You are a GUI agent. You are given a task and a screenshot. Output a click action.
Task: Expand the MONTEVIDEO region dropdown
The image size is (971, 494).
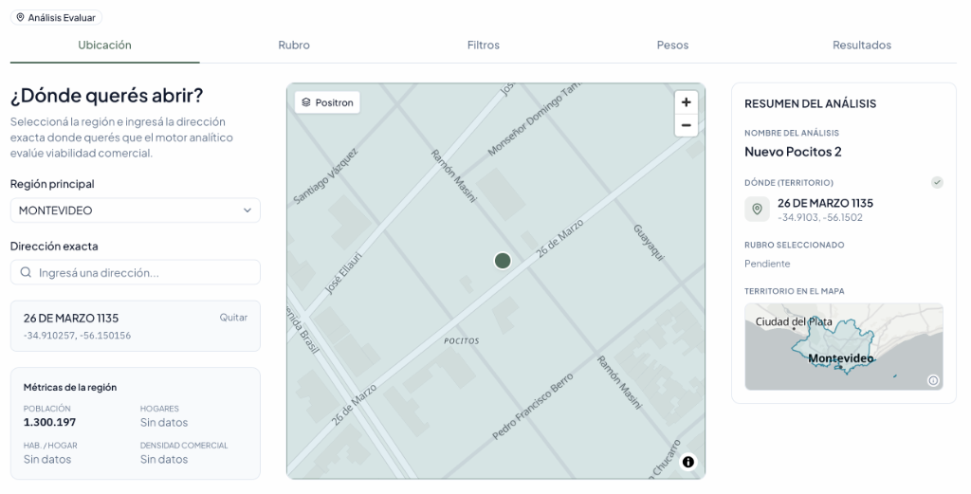coord(136,210)
